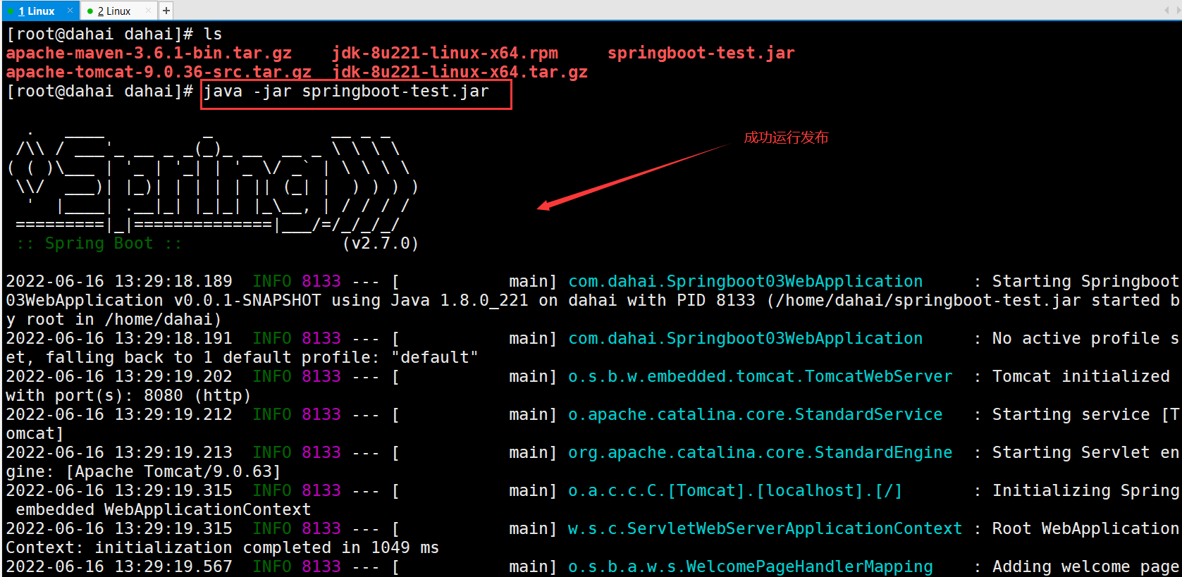Click the logger "o.s.b.a.w.s.WelcomePageHandlerMapping"
The image size is (1182, 577).
pos(750,567)
